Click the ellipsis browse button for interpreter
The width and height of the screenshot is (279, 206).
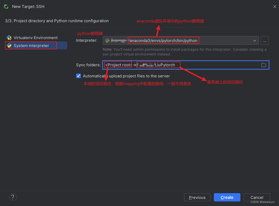(264, 41)
